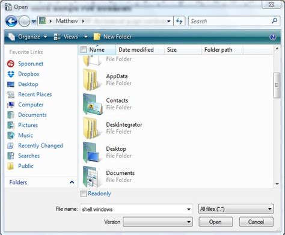Open the address bar history dropdown
The image size is (285, 235).
(169, 21)
